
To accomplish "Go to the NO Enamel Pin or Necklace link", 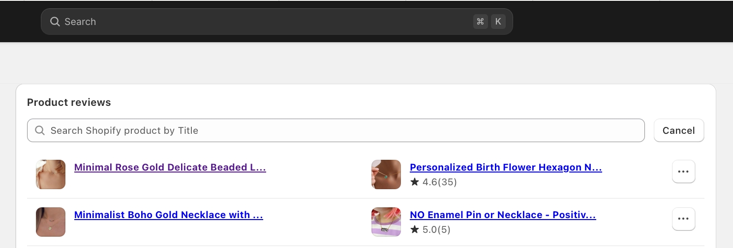I will pyautogui.click(x=503, y=215).
